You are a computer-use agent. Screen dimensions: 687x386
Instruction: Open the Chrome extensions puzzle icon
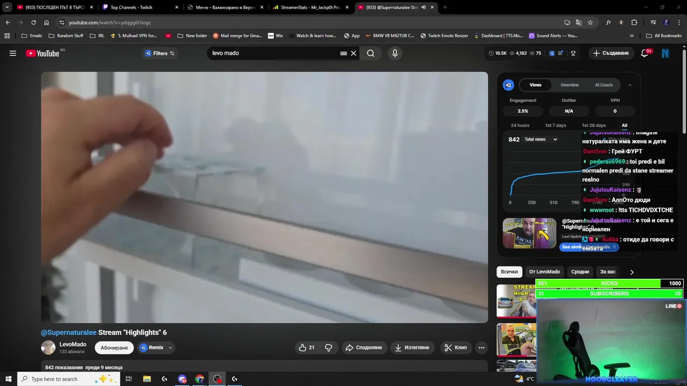coord(634,23)
